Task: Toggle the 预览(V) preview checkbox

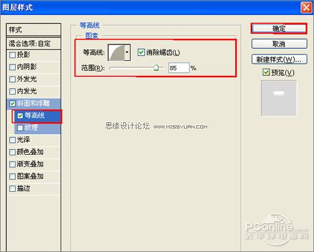Action: point(266,72)
